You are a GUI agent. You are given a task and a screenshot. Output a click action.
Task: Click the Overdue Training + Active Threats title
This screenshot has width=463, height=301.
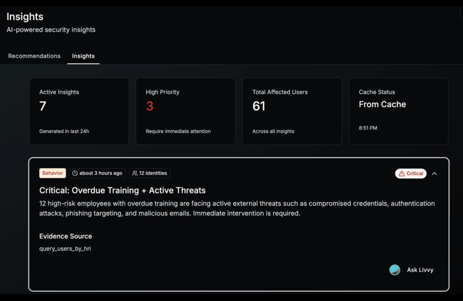point(122,190)
